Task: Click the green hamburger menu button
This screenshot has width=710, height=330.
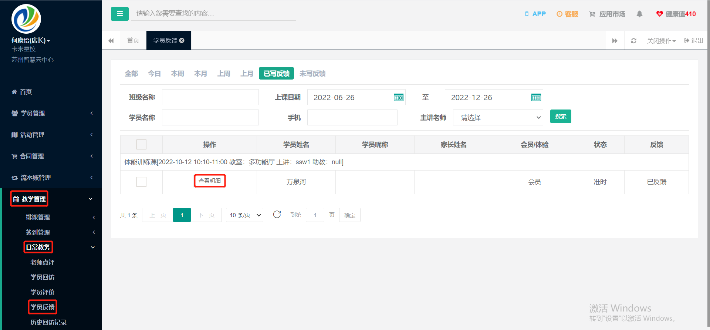Action: (x=119, y=14)
